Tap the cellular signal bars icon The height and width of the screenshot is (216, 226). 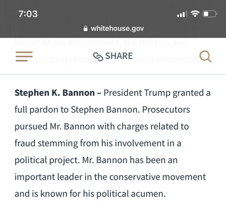pos(182,14)
